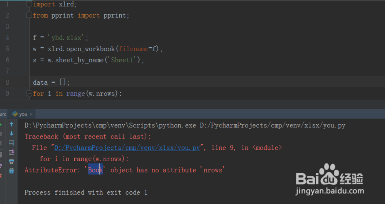This screenshot has height=204, width=385.
Task: Click the Print console output icon
Action: click(x=12, y=162)
